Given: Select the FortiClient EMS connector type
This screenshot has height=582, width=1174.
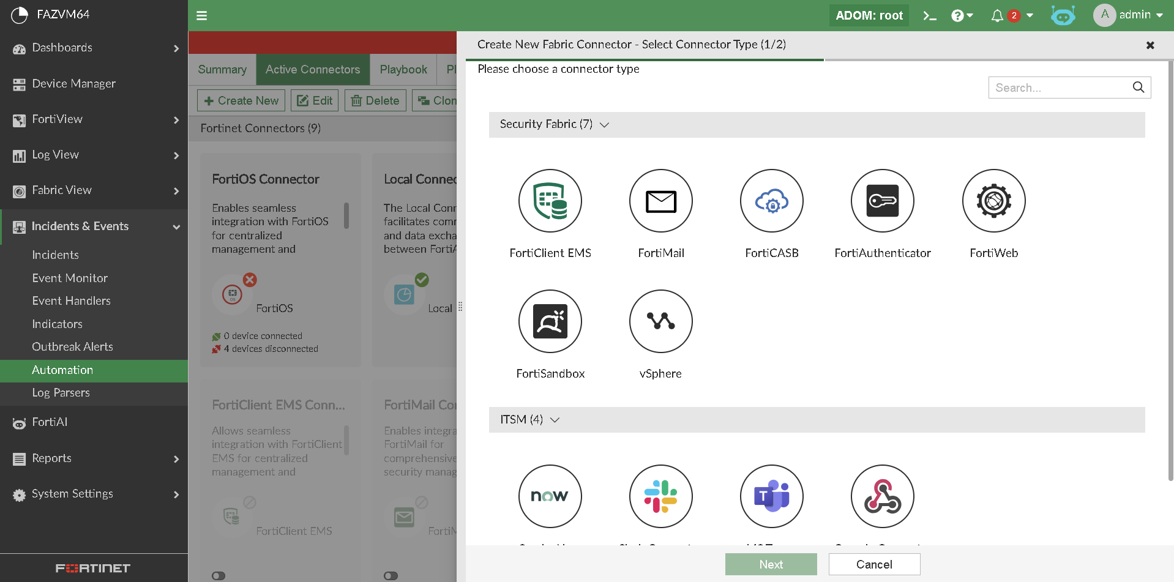Looking at the screenshot, I should pos(550,201).
